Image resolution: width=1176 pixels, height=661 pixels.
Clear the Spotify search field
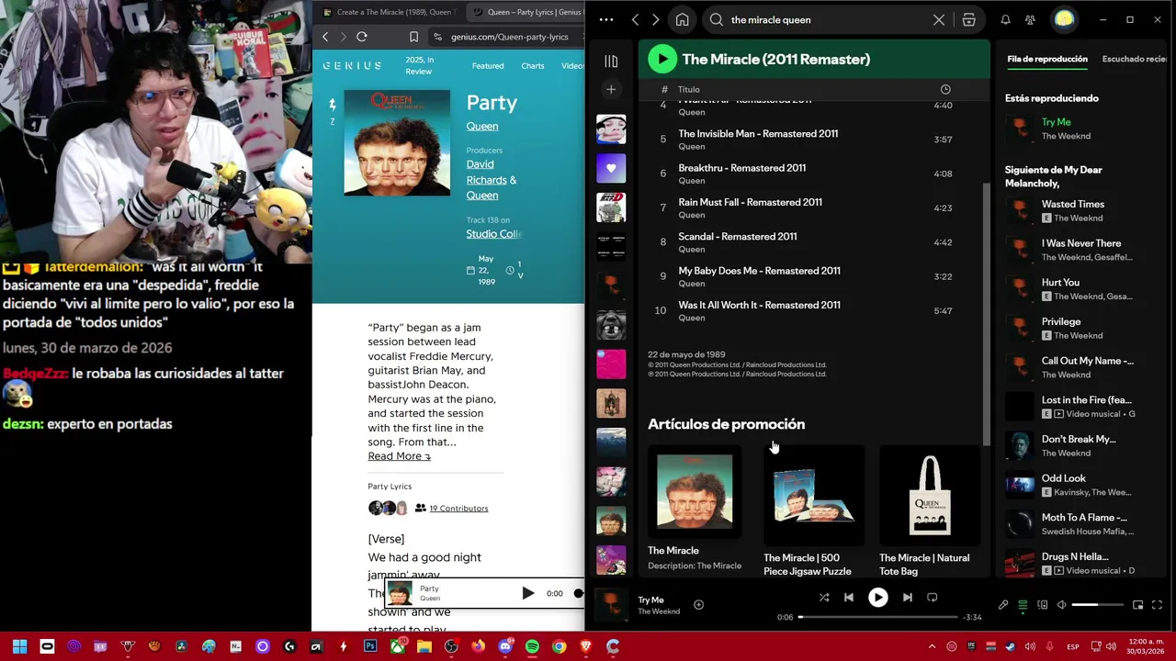[939, 19]
